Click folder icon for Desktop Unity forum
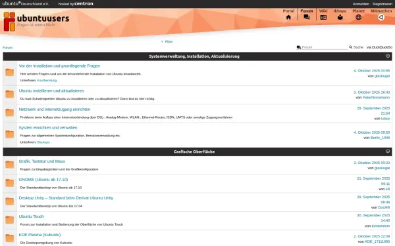Screen dimensions: 395x246 point(10,201)
